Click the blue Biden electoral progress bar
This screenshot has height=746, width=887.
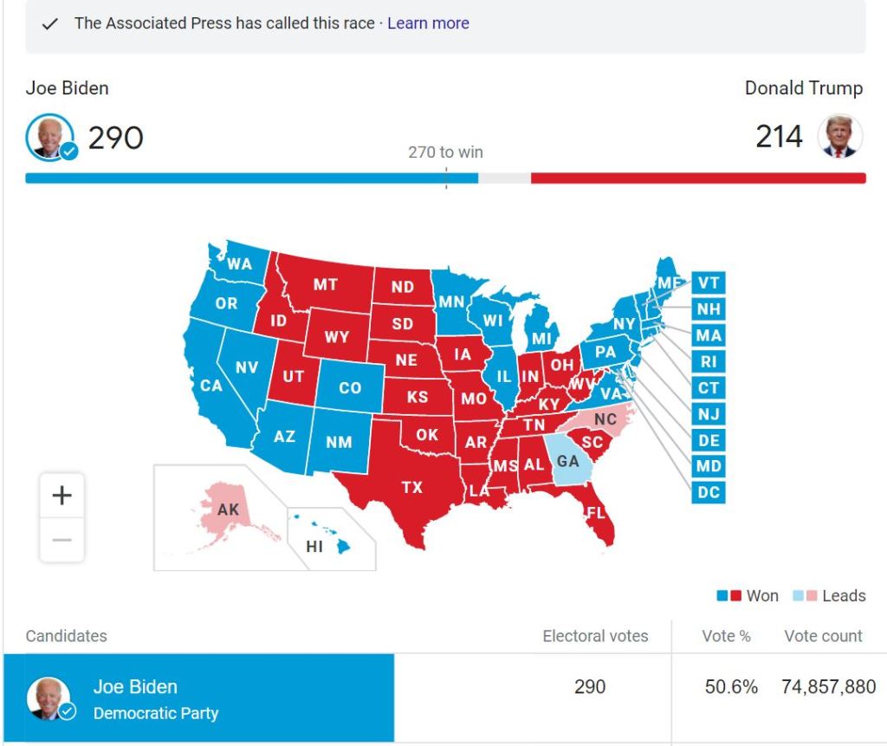[251, 178]
